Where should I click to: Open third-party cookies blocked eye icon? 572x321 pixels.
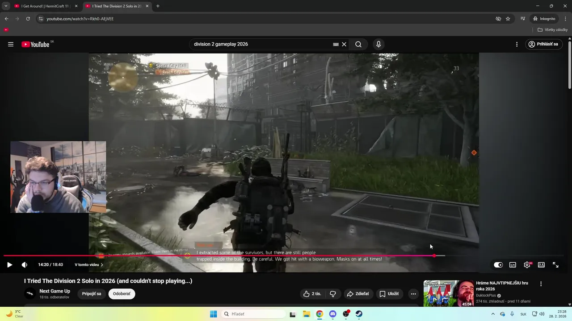(498, 19)
